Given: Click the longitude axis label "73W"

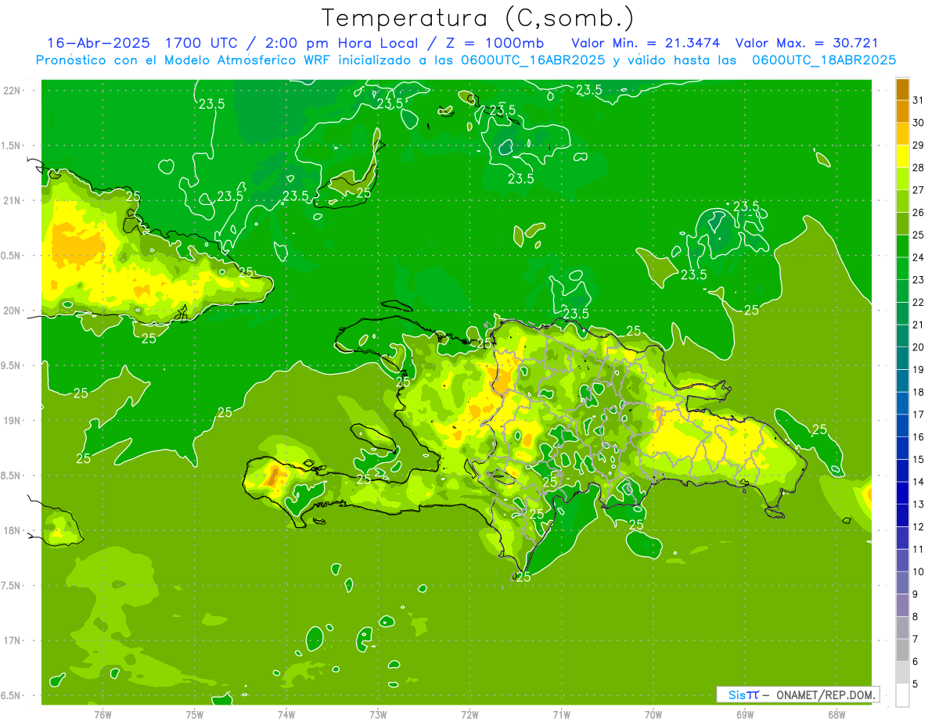Looking at the screenshot, I should [x=378, y=715].
